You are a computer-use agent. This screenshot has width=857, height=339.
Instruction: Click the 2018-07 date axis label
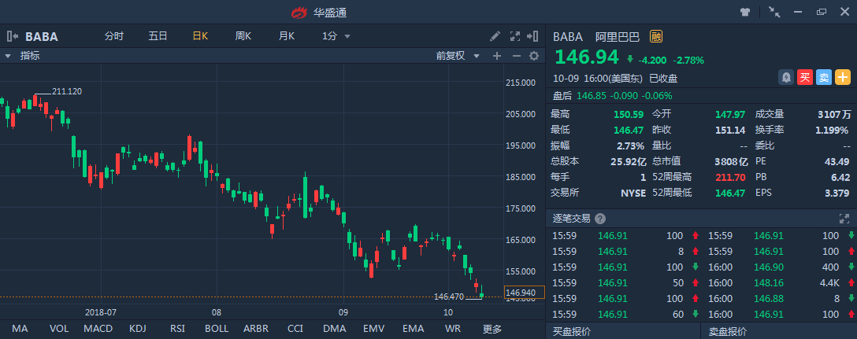101,312
